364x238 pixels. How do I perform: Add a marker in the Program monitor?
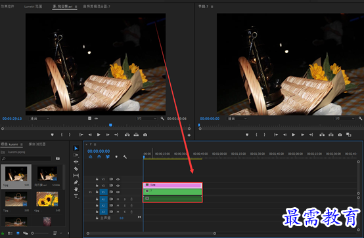click(247, 134)
